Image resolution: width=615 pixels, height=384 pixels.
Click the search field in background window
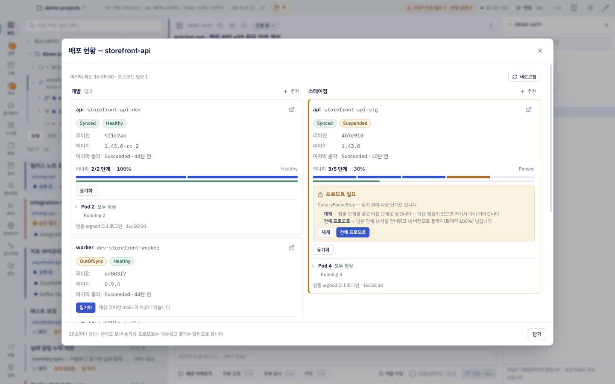(x=94, y=26)
